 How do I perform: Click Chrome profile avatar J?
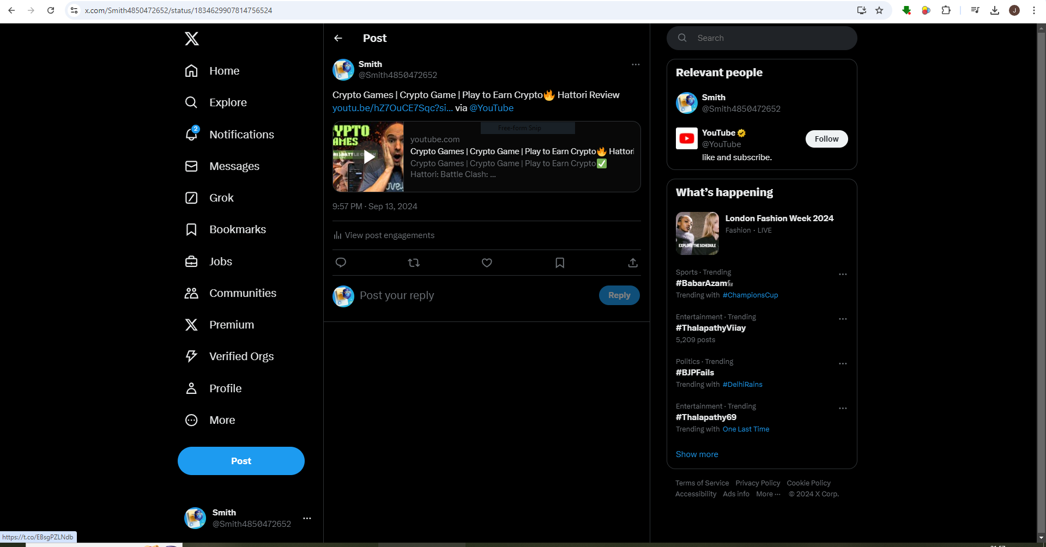[1014, 10]
